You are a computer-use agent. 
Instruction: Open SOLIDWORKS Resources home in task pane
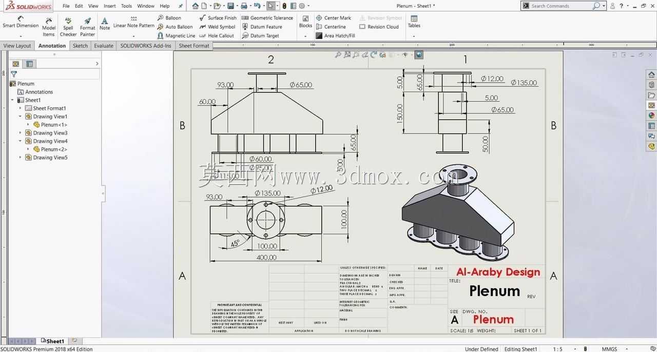pyautogui.click(x=651, y=75)
